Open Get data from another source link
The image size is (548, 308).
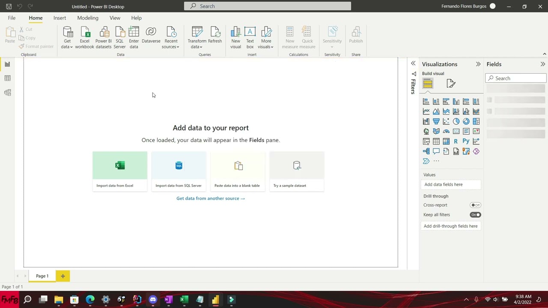coord(211,198)
